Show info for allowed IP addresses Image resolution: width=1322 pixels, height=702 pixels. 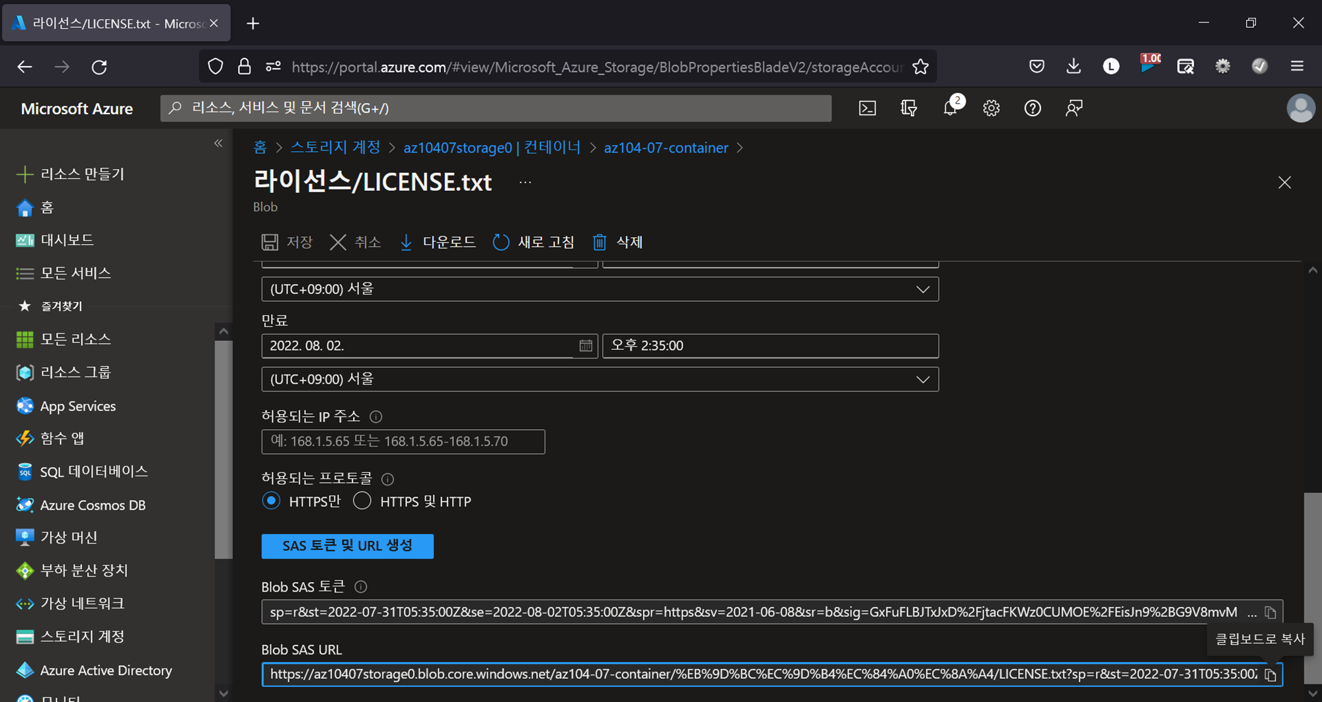click(x=375, y=417)
